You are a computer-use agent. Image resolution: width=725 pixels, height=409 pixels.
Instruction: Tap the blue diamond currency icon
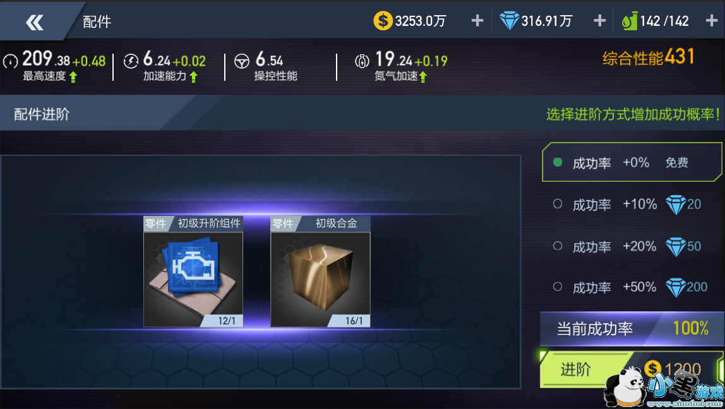click(509, 21)
